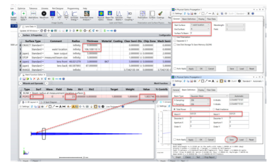Switch to Fiber Data tab in Propagation 2
This screenshot has width=273, height=166.
coord(211,90)
